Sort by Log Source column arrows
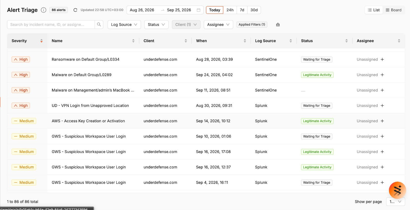This screenshot has width=410, height=210. pos(291,41)
